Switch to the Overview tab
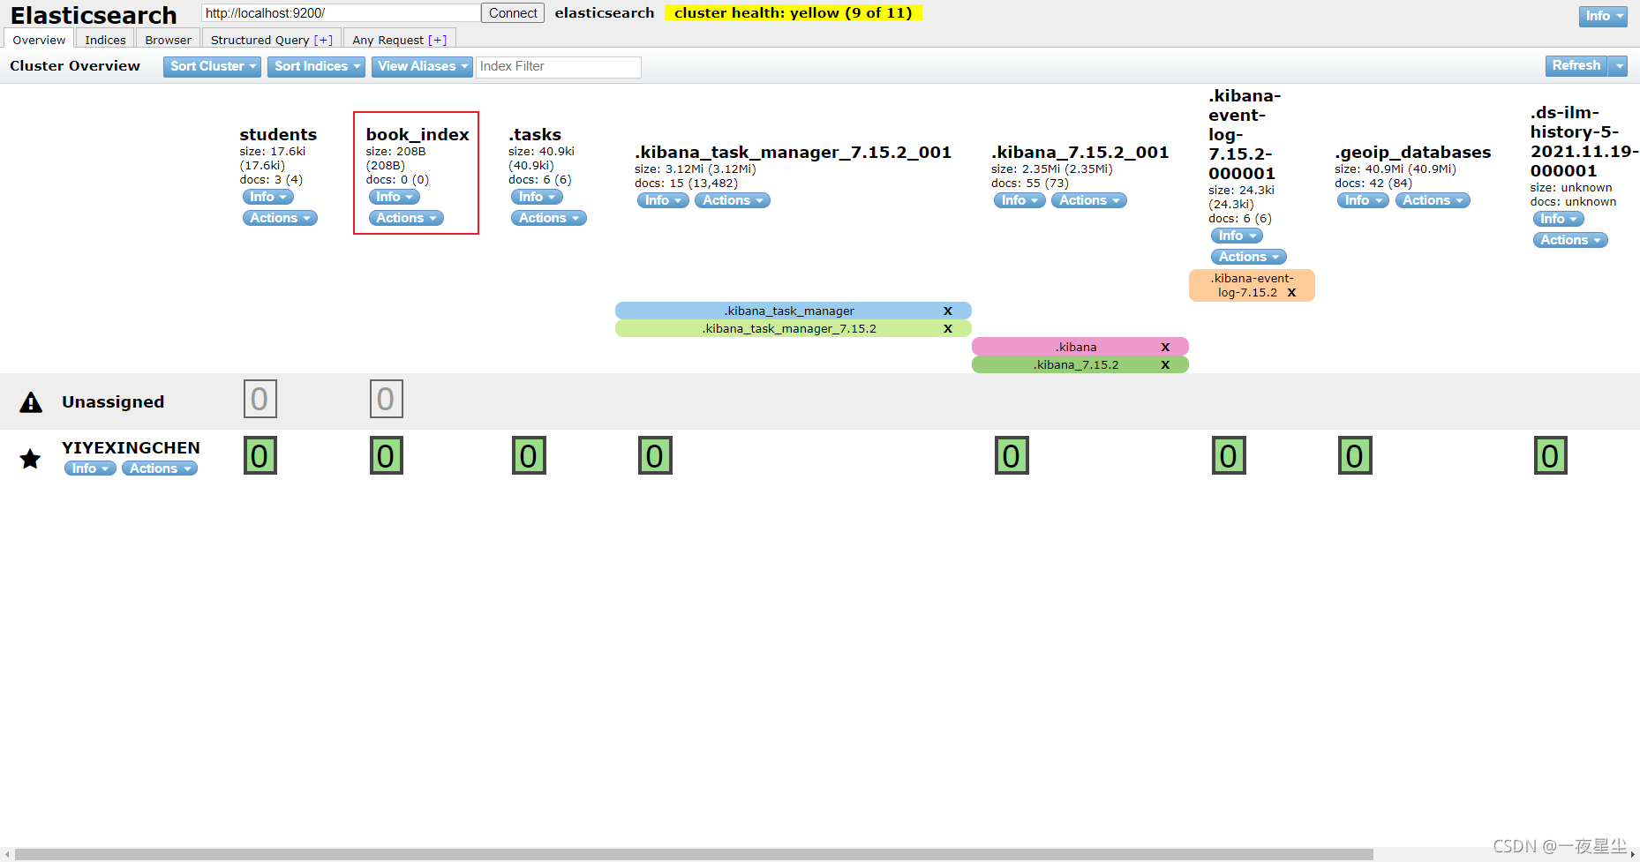 (39, 39)
